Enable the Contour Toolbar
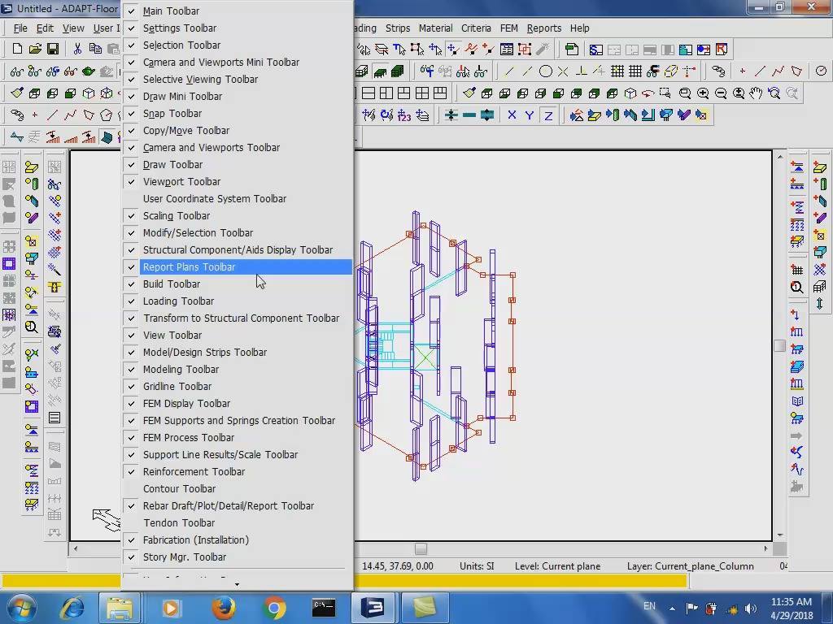Screen dimensions: 833x624 point(238,488)
